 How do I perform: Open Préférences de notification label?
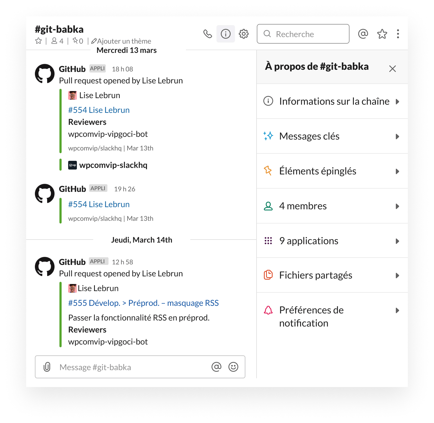312,317
